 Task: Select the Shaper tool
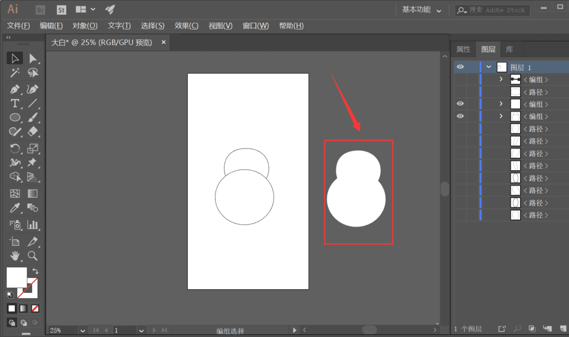(x=15, y=131)
